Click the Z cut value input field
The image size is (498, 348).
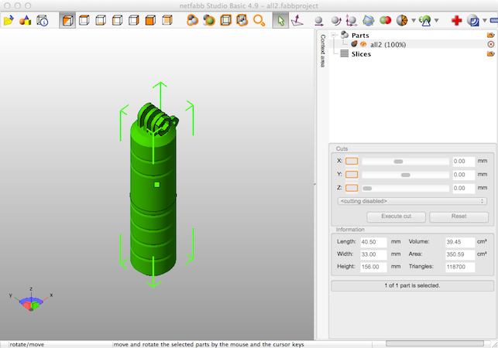(463, 188)
